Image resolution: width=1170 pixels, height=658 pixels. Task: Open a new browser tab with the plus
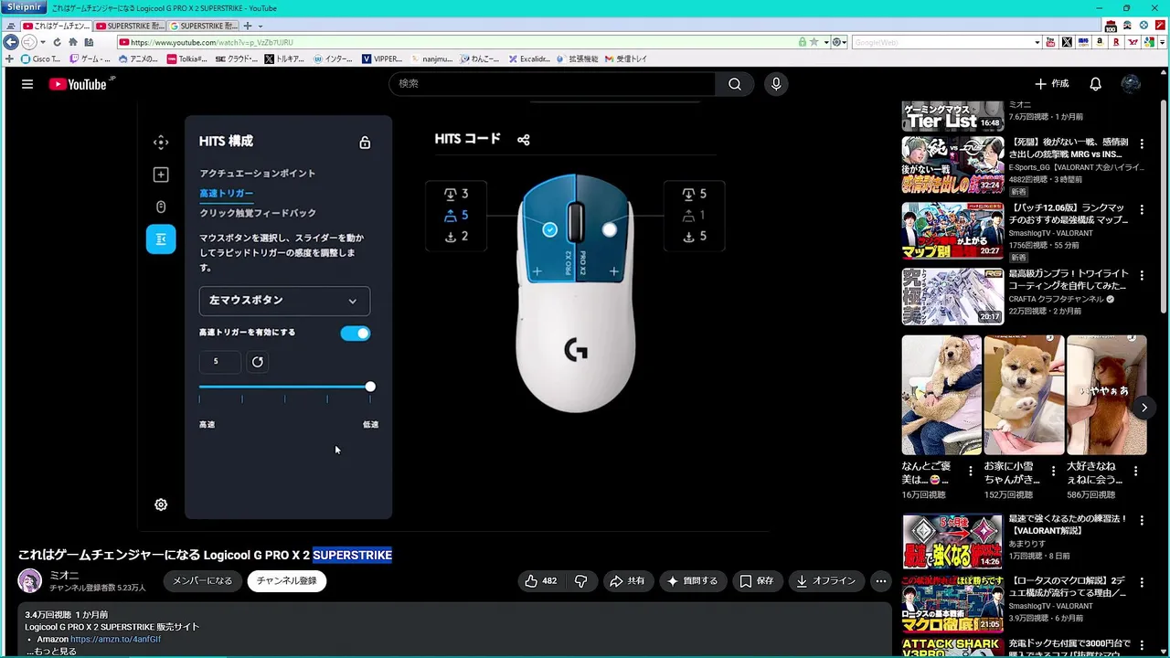pyautogui.click(x=249, y=26)
